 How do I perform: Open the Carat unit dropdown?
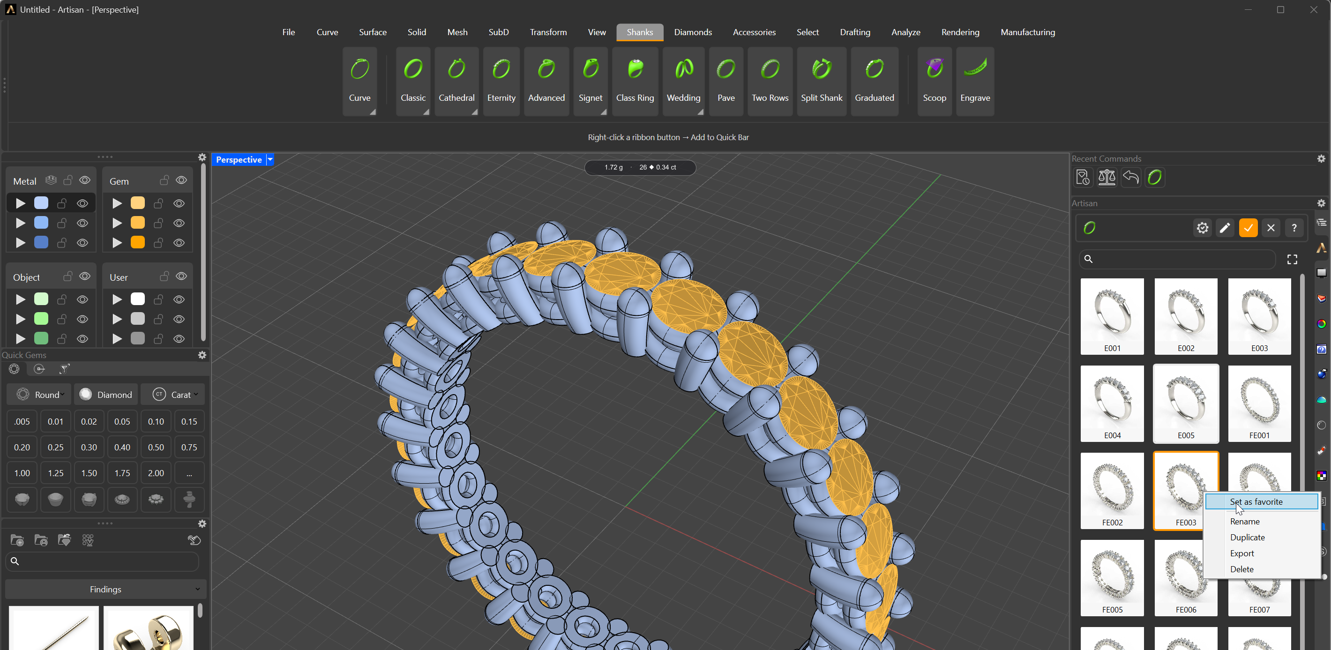pyautogui.click(x=172, y=395)
